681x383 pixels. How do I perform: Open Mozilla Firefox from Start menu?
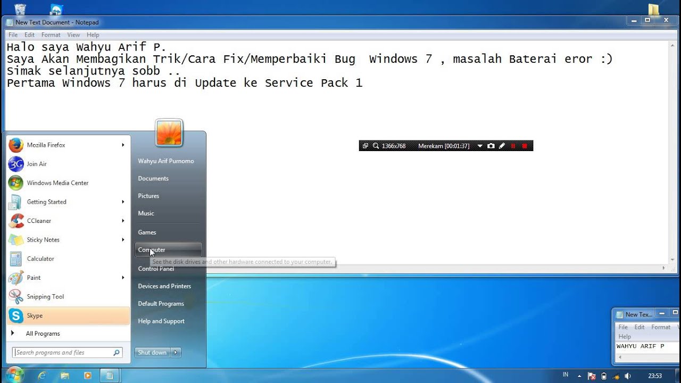pos(68,145)
